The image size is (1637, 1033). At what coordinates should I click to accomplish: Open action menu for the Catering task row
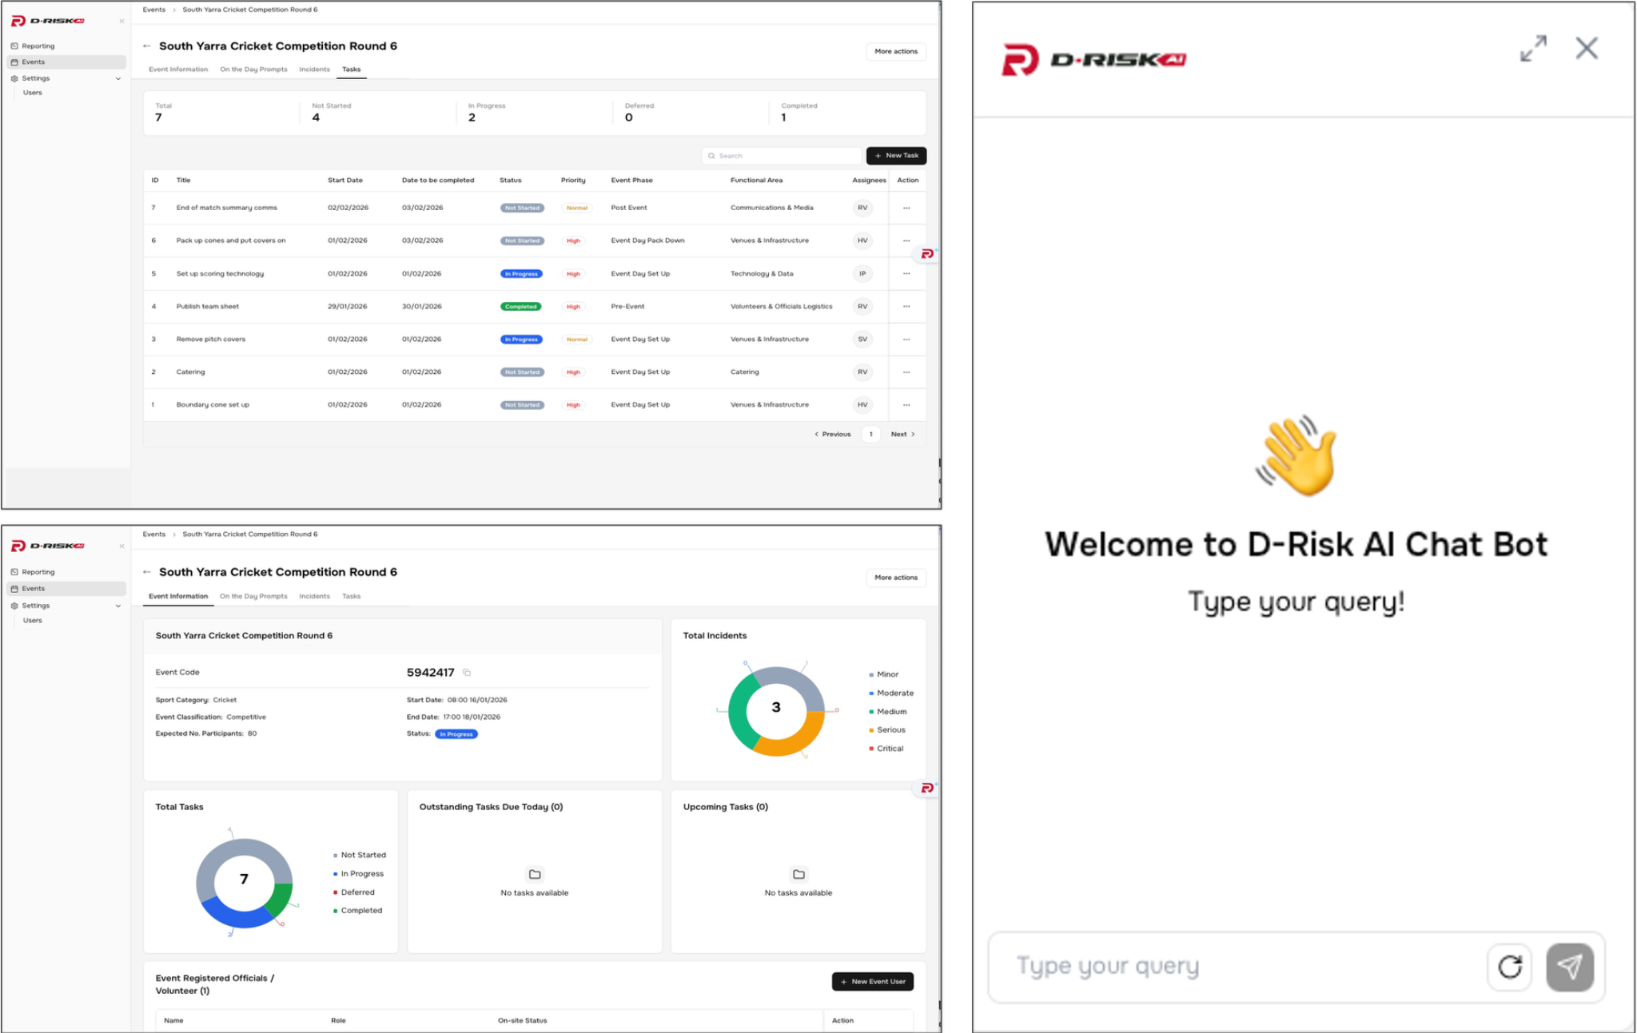(x=906, y=371)
